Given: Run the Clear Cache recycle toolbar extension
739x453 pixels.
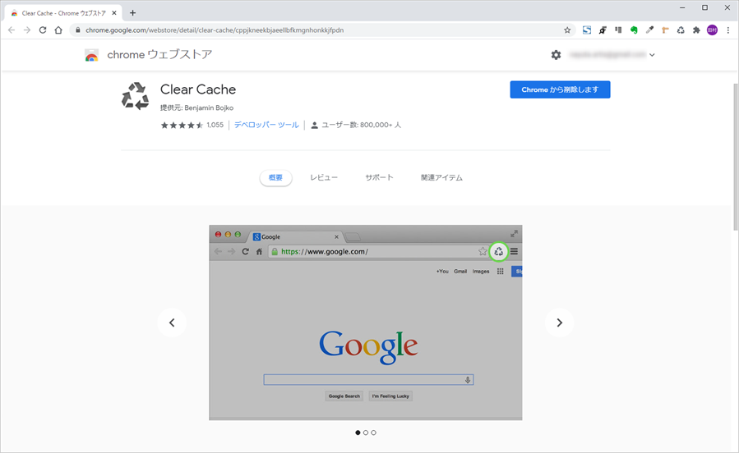Looking at the screenshot, I should coord(681,30).
